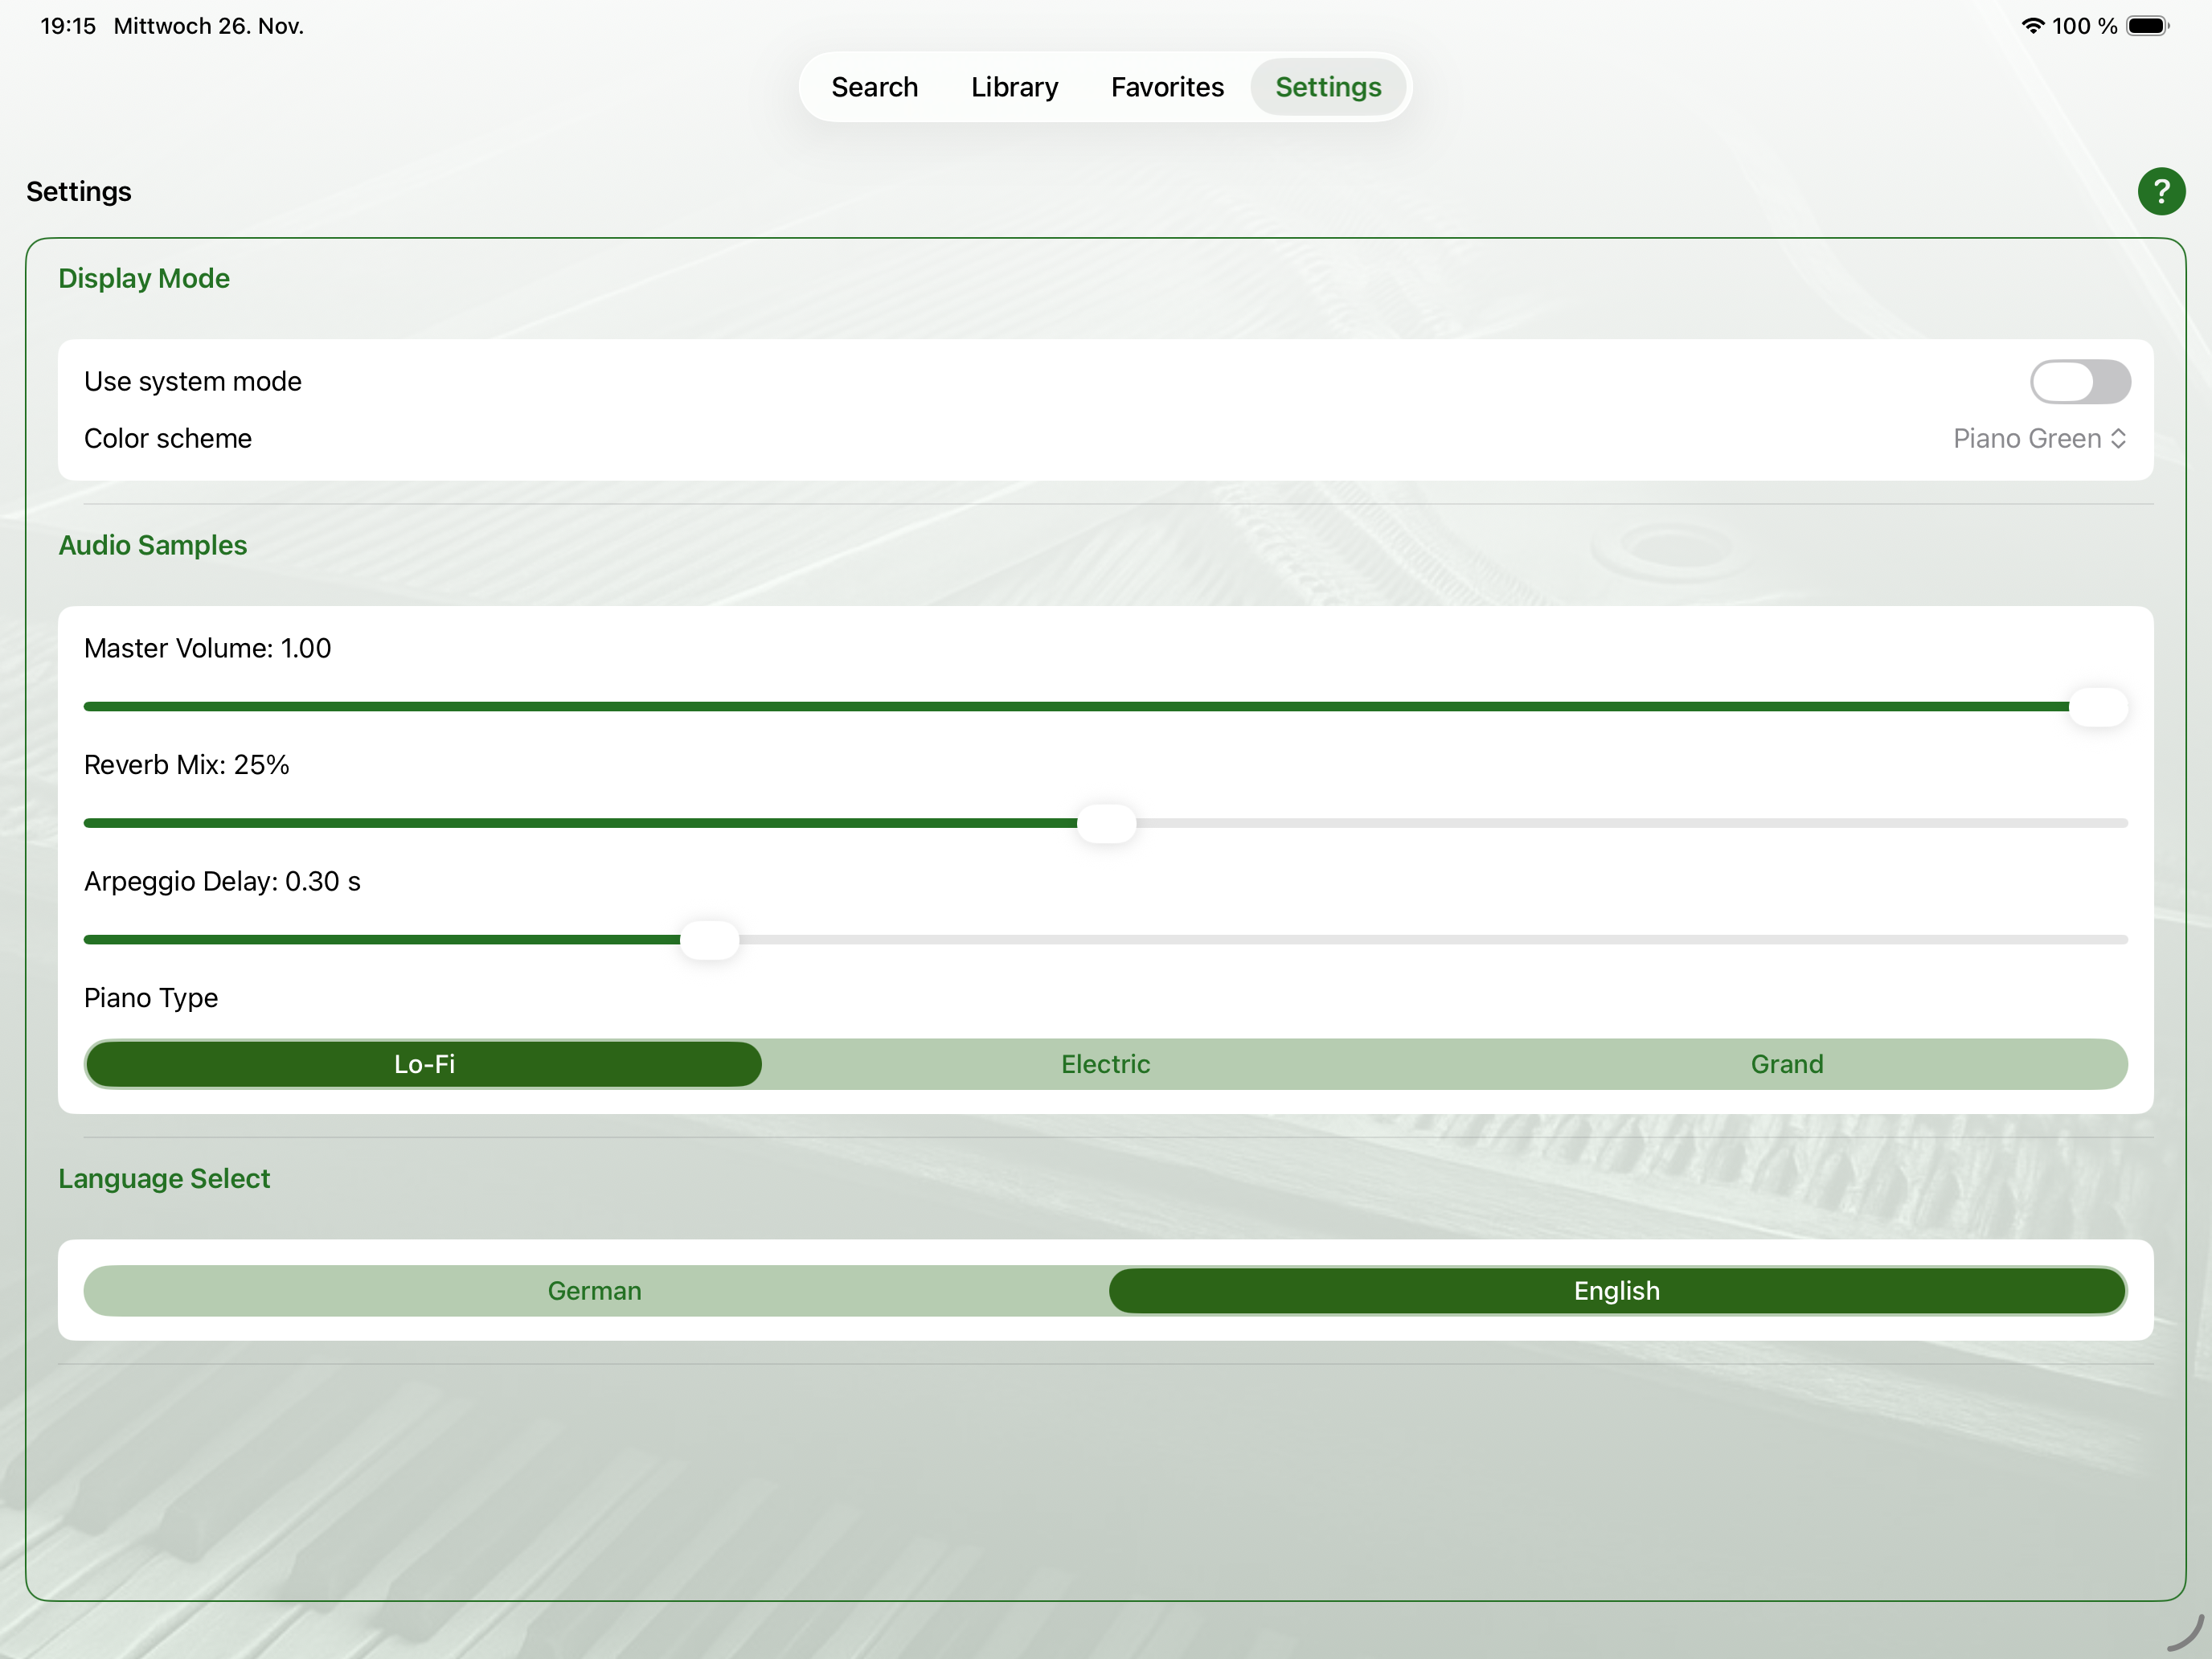
Task: Click the Arpeggio Delay: 0.30 s label
Action: click(x=222, y=881)
